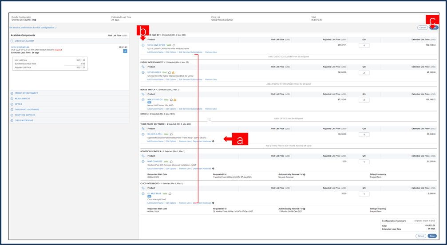Click the Qty field for MINT-COMPUTE
This screenshot has height=245, width=447.
tap(364, 162)
